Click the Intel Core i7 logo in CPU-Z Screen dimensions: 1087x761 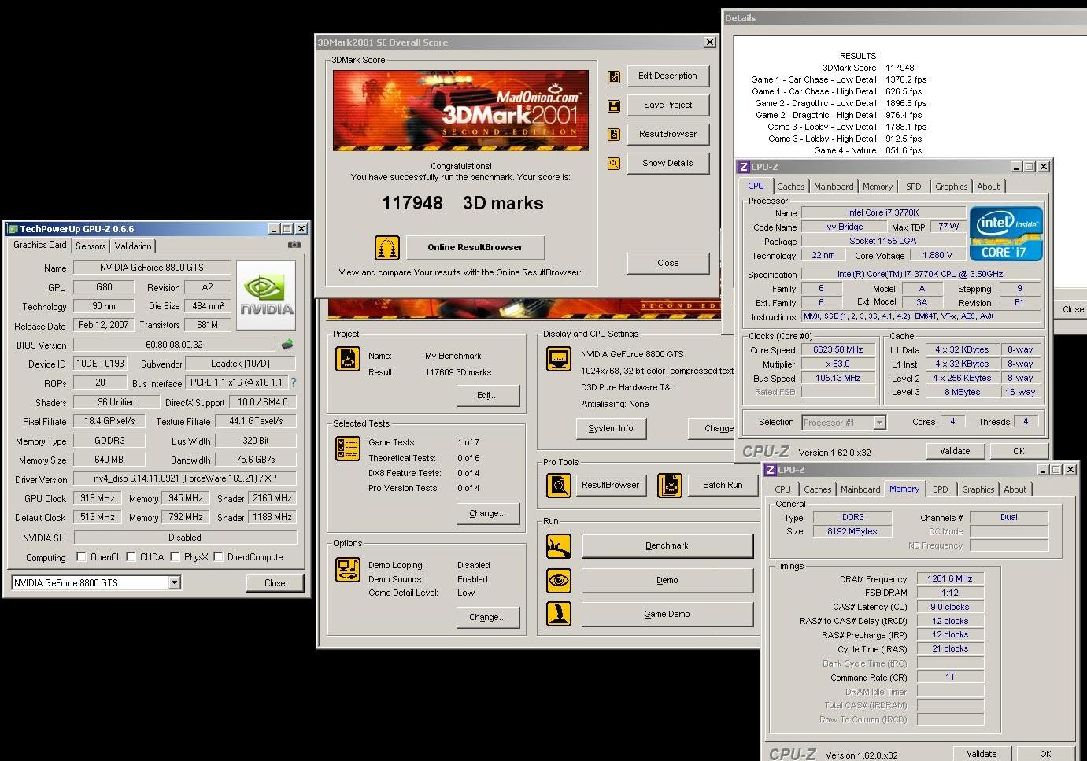(1006, 234)
